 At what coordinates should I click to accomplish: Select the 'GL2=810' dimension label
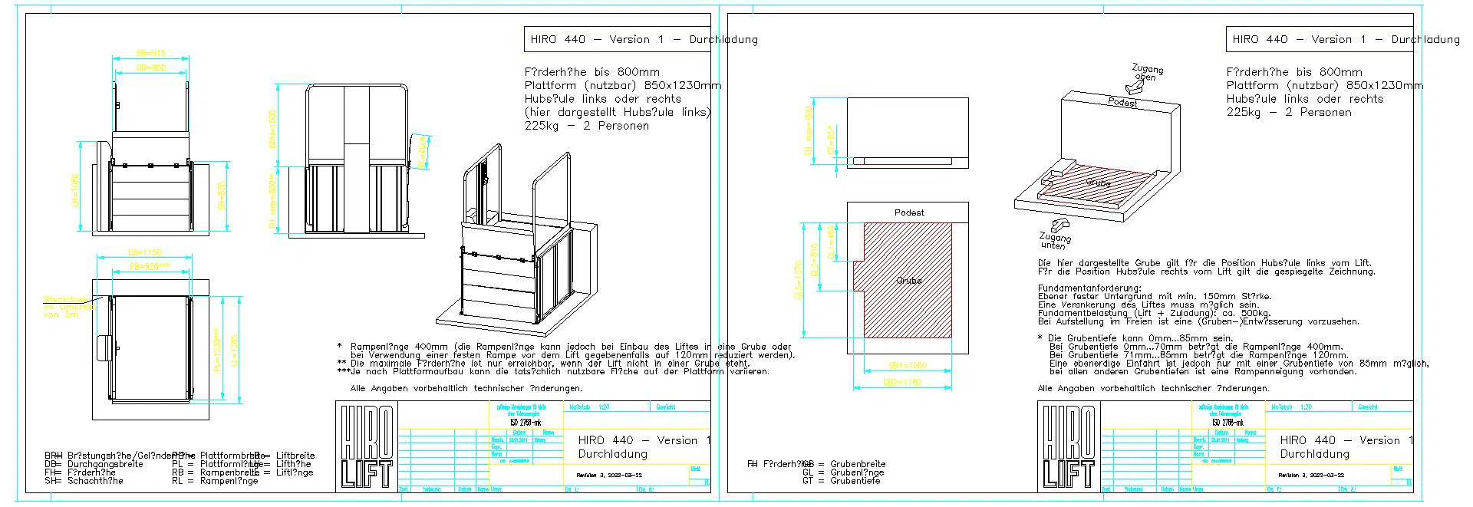point(814,259)
